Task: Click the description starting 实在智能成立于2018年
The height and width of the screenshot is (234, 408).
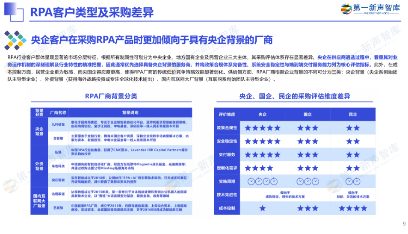Action: 129,180
